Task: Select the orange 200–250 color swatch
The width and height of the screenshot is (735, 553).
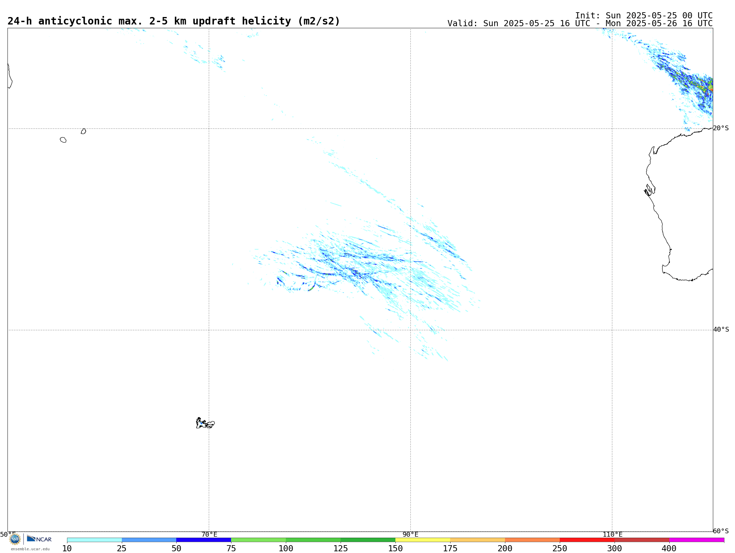Action: pyautogui.click(x=533, y=540)
